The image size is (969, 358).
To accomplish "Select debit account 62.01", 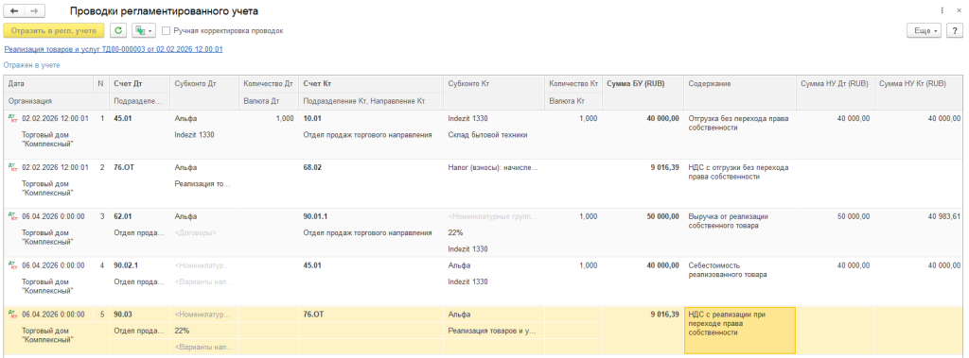I will (122, 216).
